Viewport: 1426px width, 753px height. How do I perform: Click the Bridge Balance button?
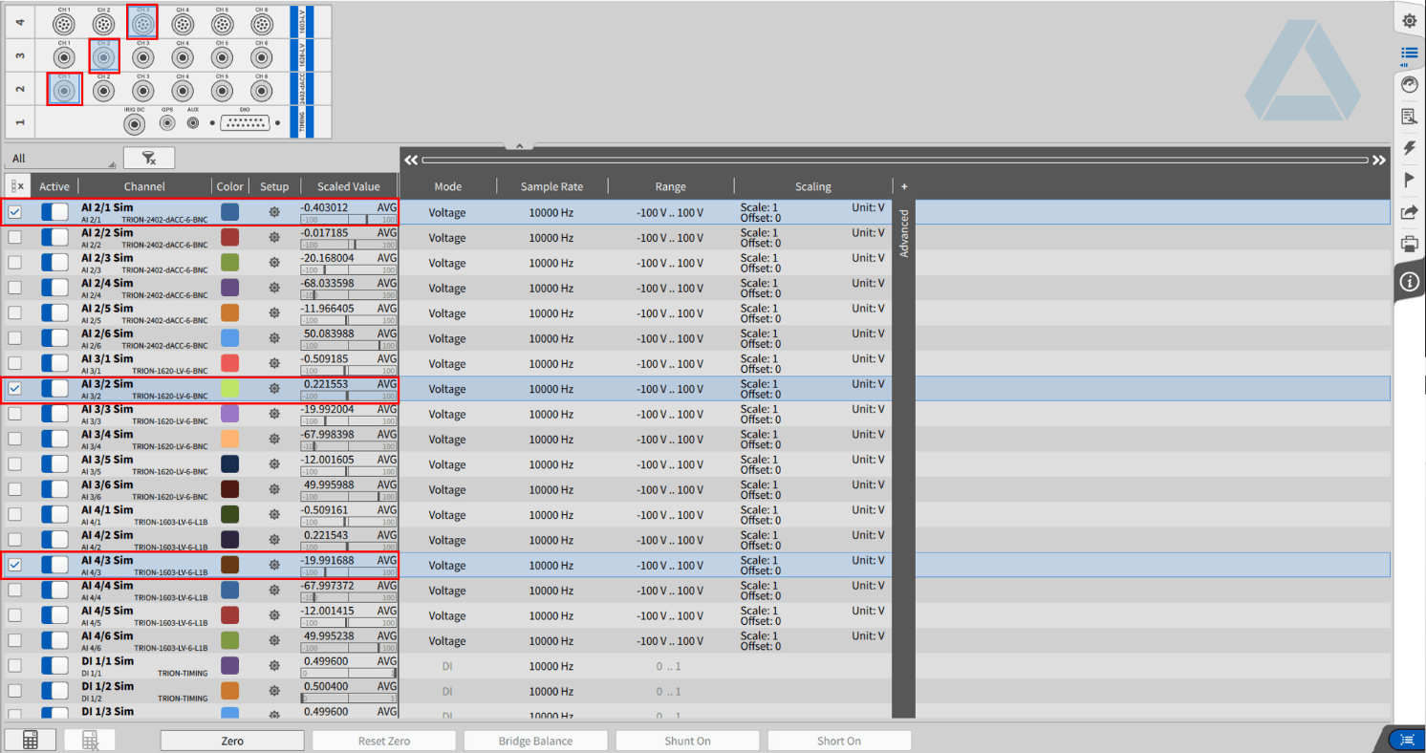coord(535,741)
